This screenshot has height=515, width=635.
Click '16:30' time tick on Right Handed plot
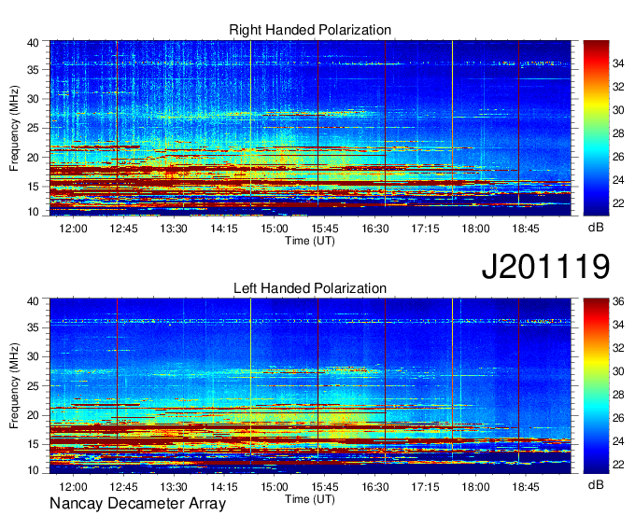[x=375, y=229]
